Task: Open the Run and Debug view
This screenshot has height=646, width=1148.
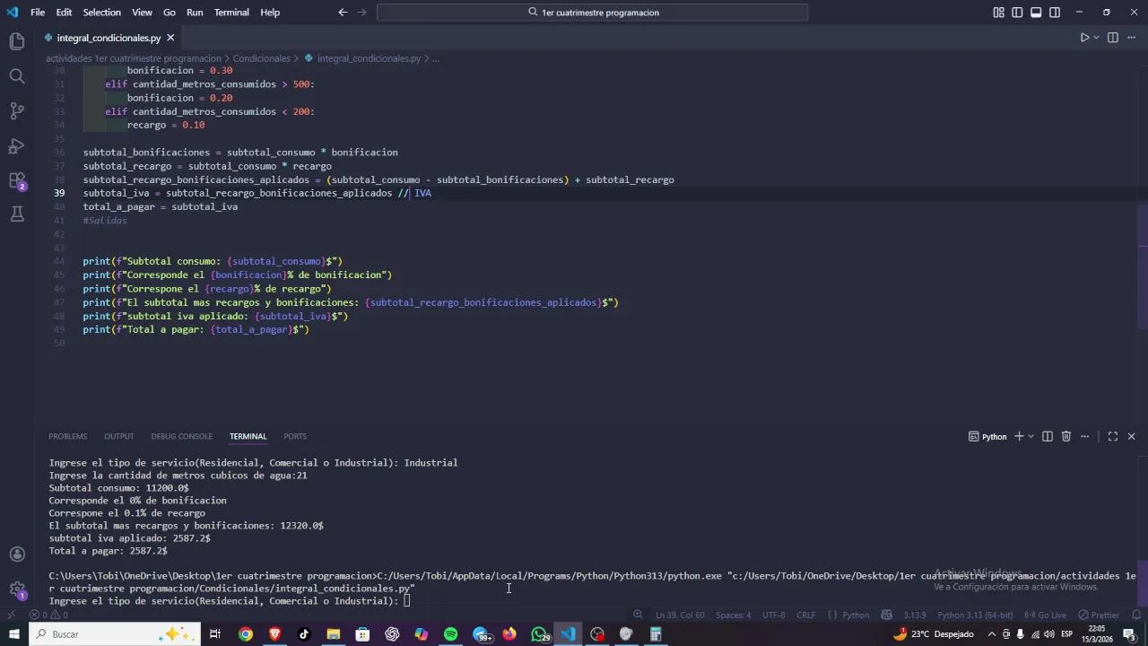Action: 17,146
